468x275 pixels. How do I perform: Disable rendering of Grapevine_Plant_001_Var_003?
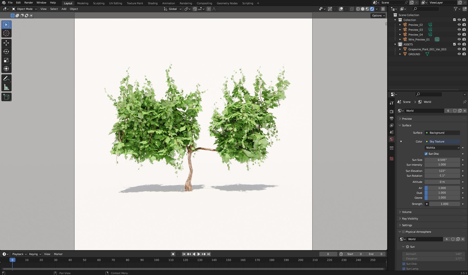point(464,49)
